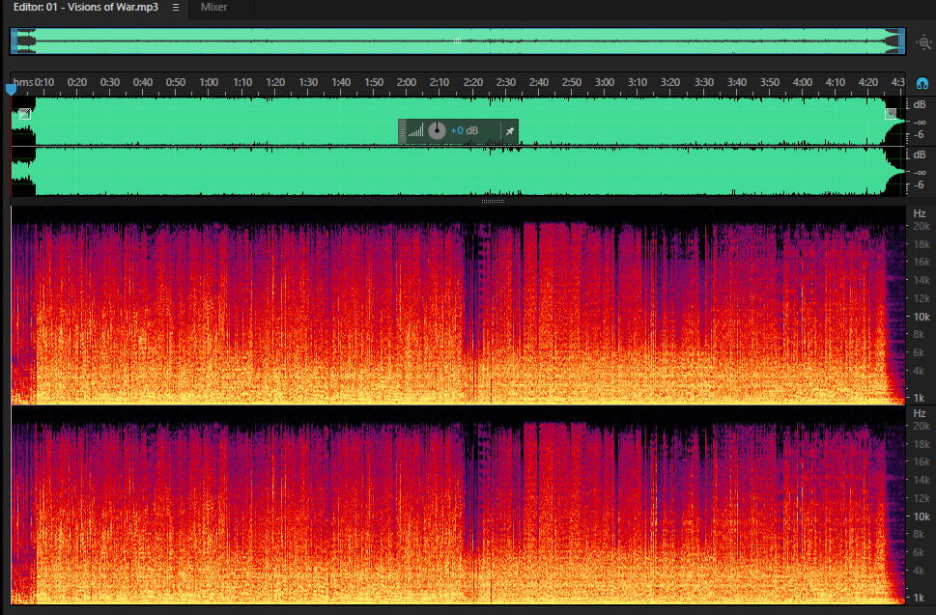Click the 1:00 mark on the timeline

(209, 82)
